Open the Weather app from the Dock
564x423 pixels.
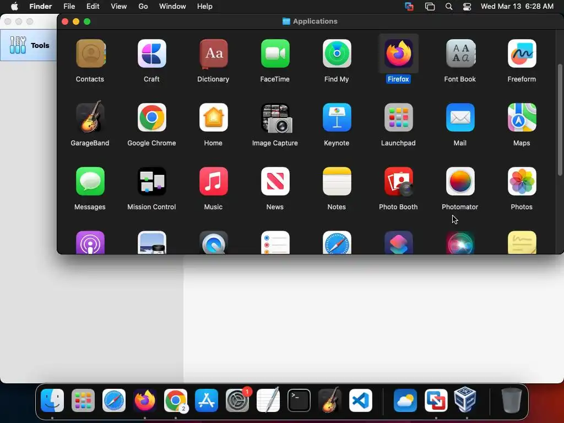(405, 400)
